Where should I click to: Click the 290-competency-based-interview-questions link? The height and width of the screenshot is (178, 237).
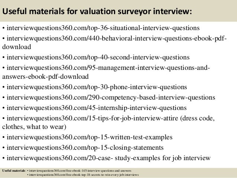coord(111,97)
